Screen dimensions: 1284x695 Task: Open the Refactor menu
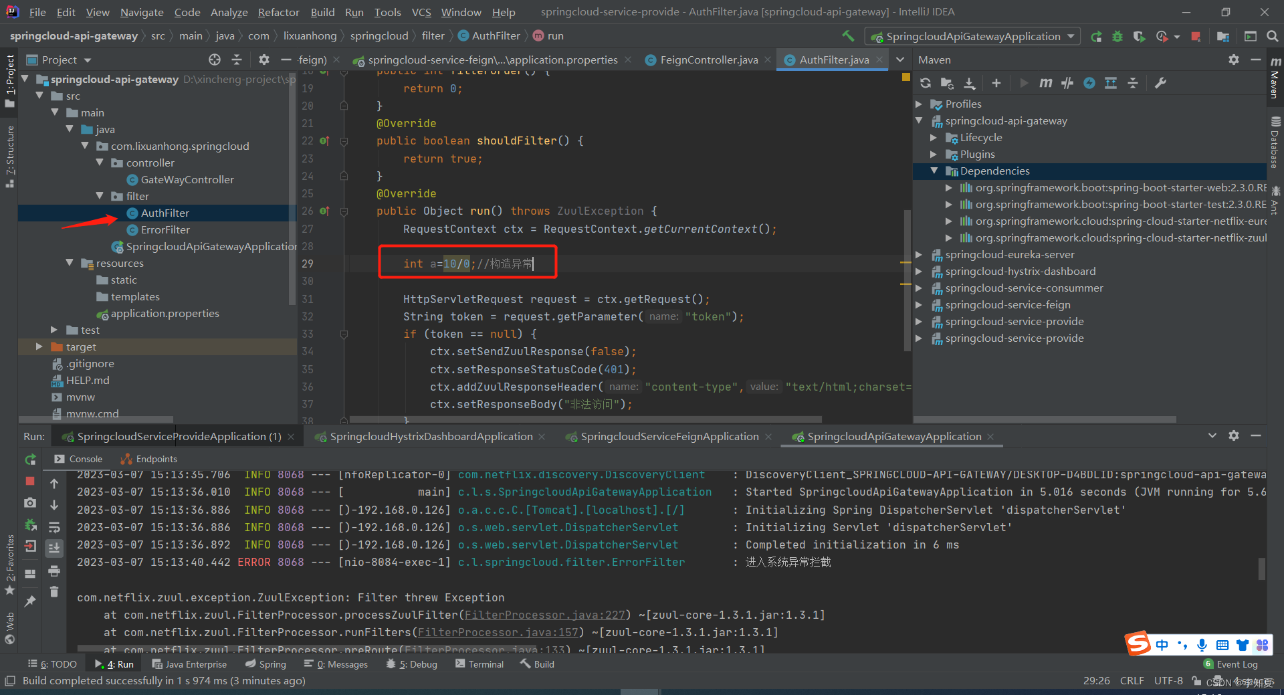coord(278,12)
